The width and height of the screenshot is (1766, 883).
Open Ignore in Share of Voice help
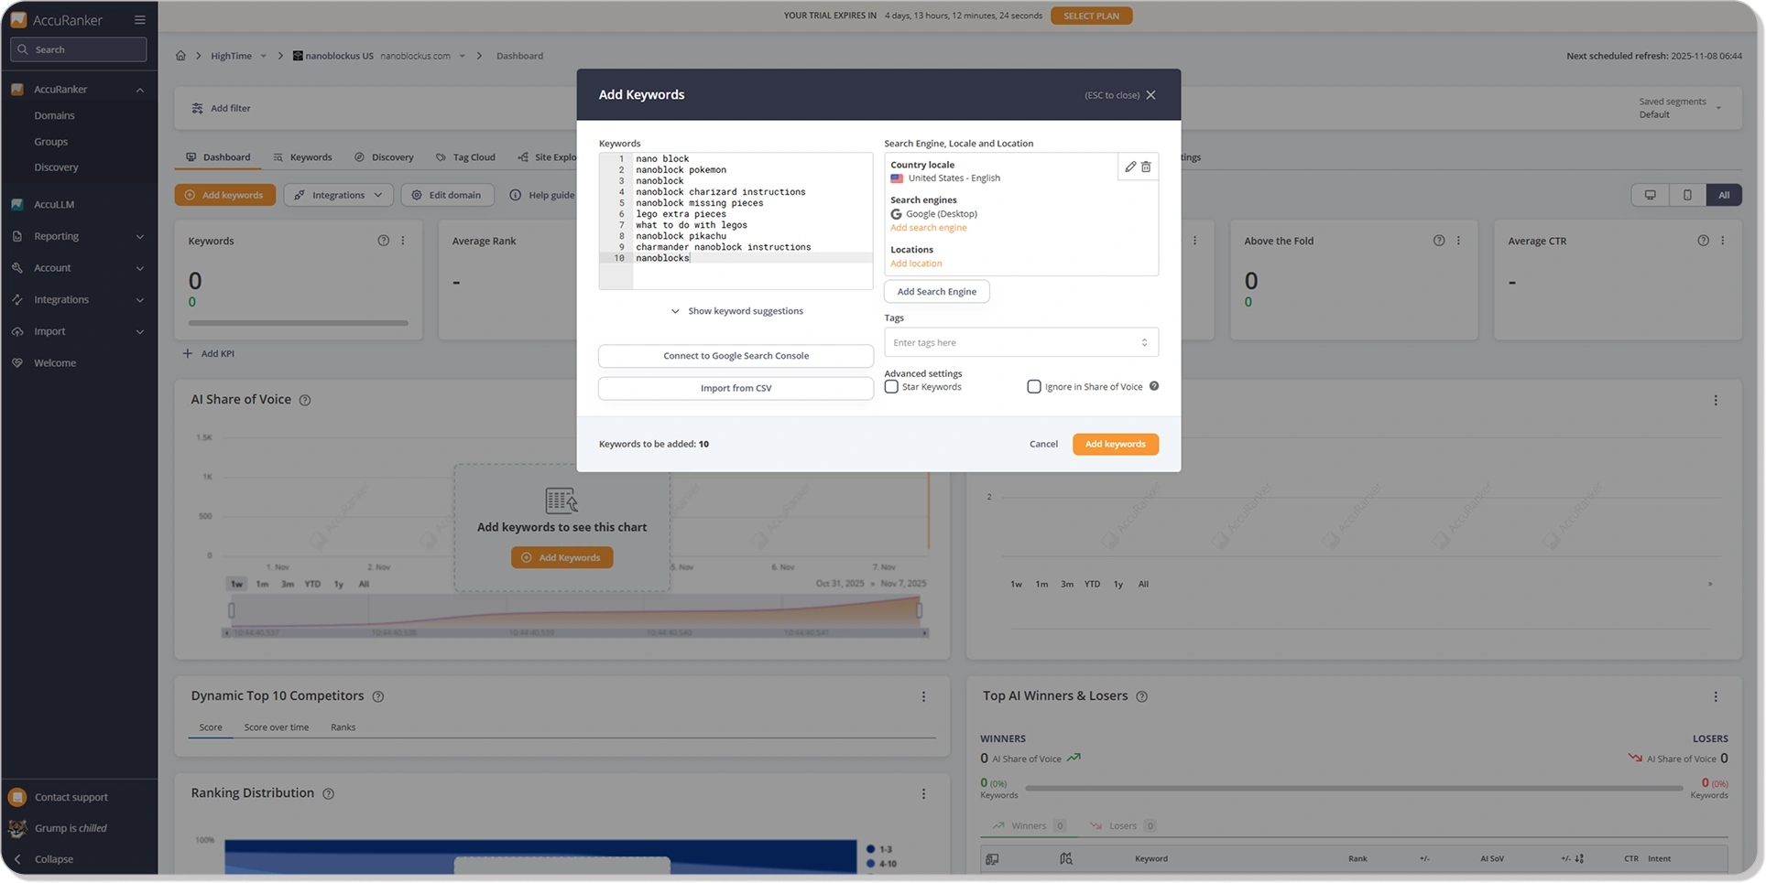(1154, 386)
